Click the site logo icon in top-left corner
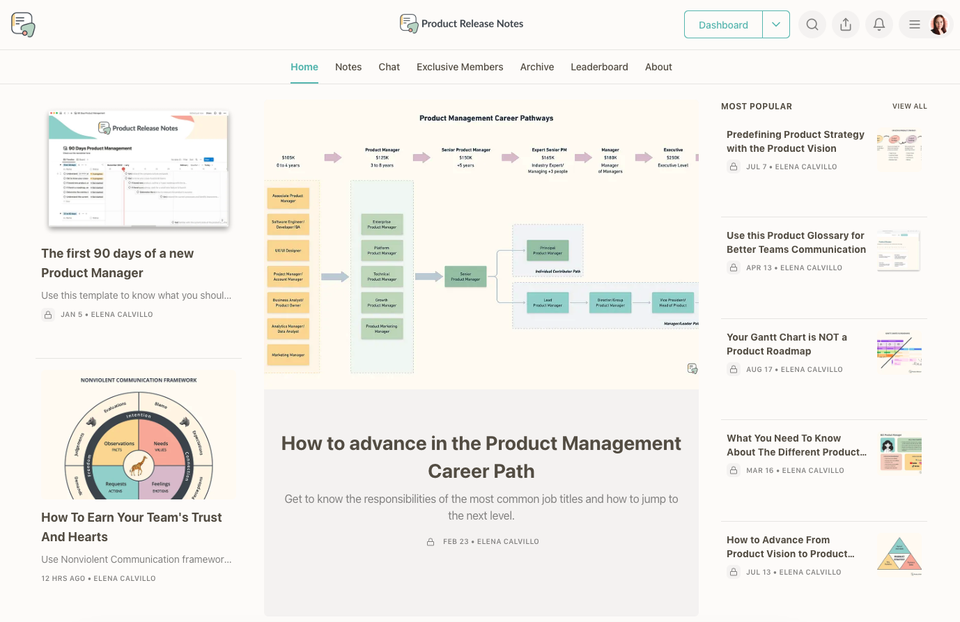 pyautogui.click(x=23, y=24)
